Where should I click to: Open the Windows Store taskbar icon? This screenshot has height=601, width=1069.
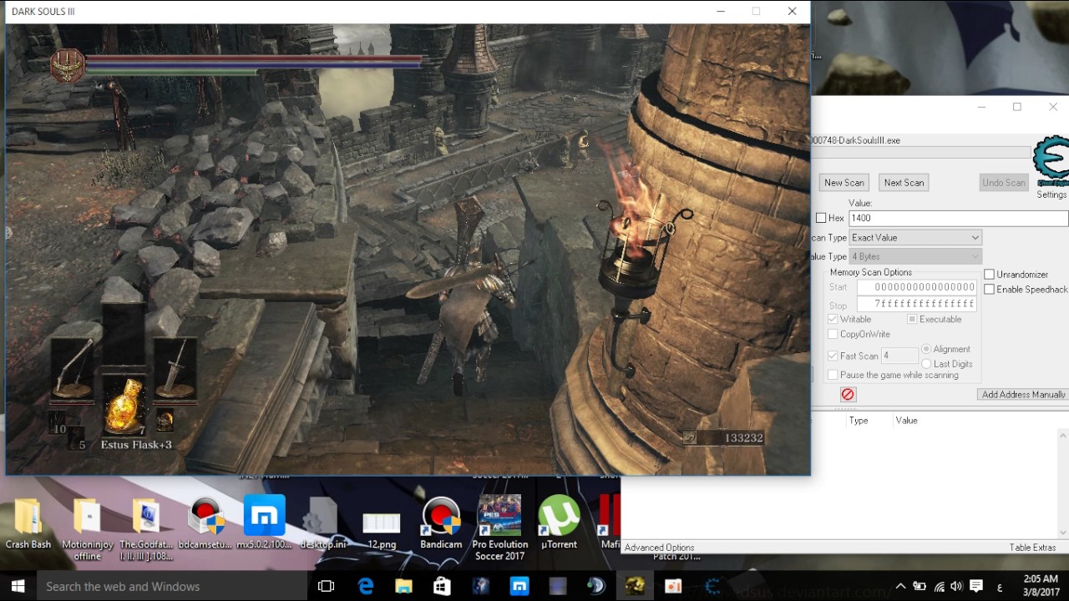pos(442,586)
